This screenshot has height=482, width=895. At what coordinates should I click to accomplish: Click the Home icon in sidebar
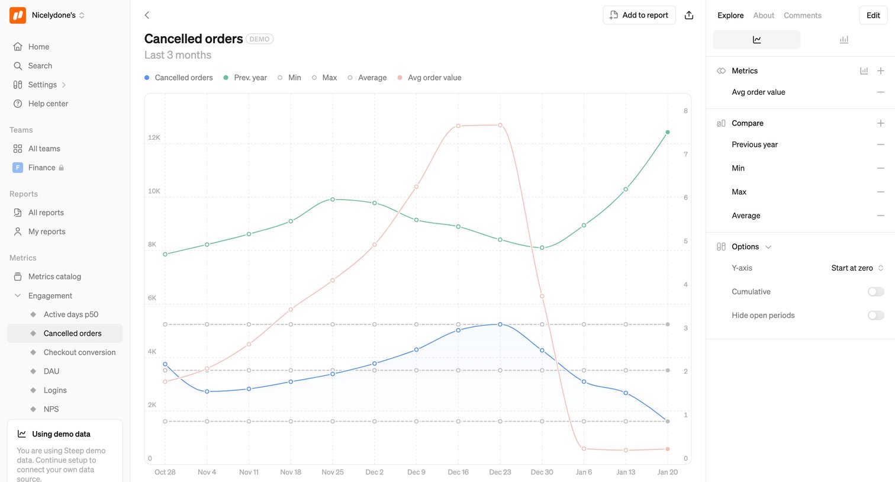point(18,47)
